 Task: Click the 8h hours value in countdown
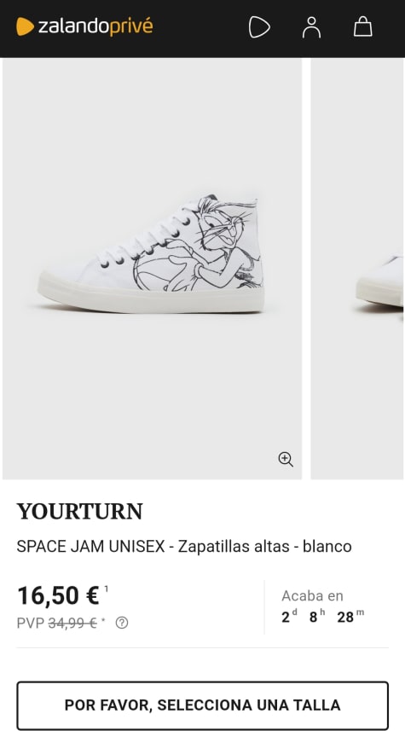point(317,617)
